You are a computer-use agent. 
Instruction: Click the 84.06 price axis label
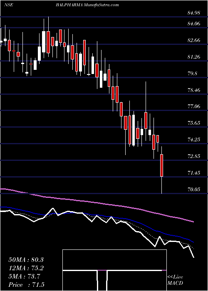pyautogui.click(x=194, y=24)
